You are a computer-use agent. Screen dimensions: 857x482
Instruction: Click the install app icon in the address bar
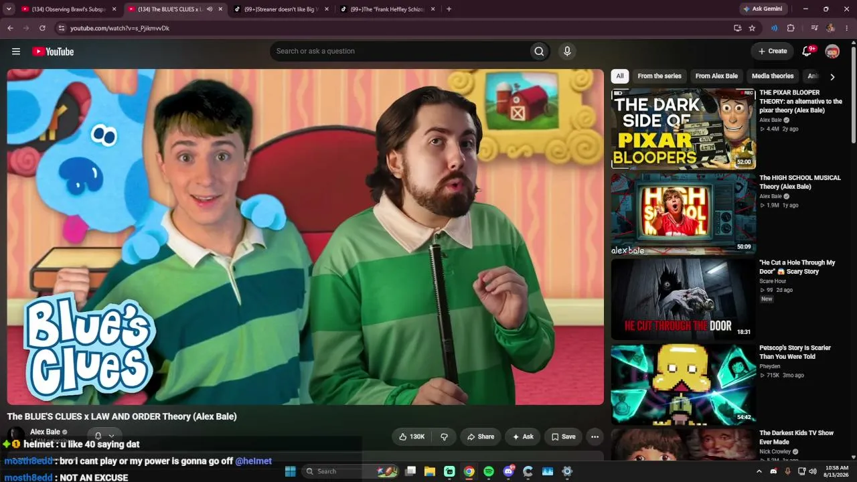(x=737, y=28)
